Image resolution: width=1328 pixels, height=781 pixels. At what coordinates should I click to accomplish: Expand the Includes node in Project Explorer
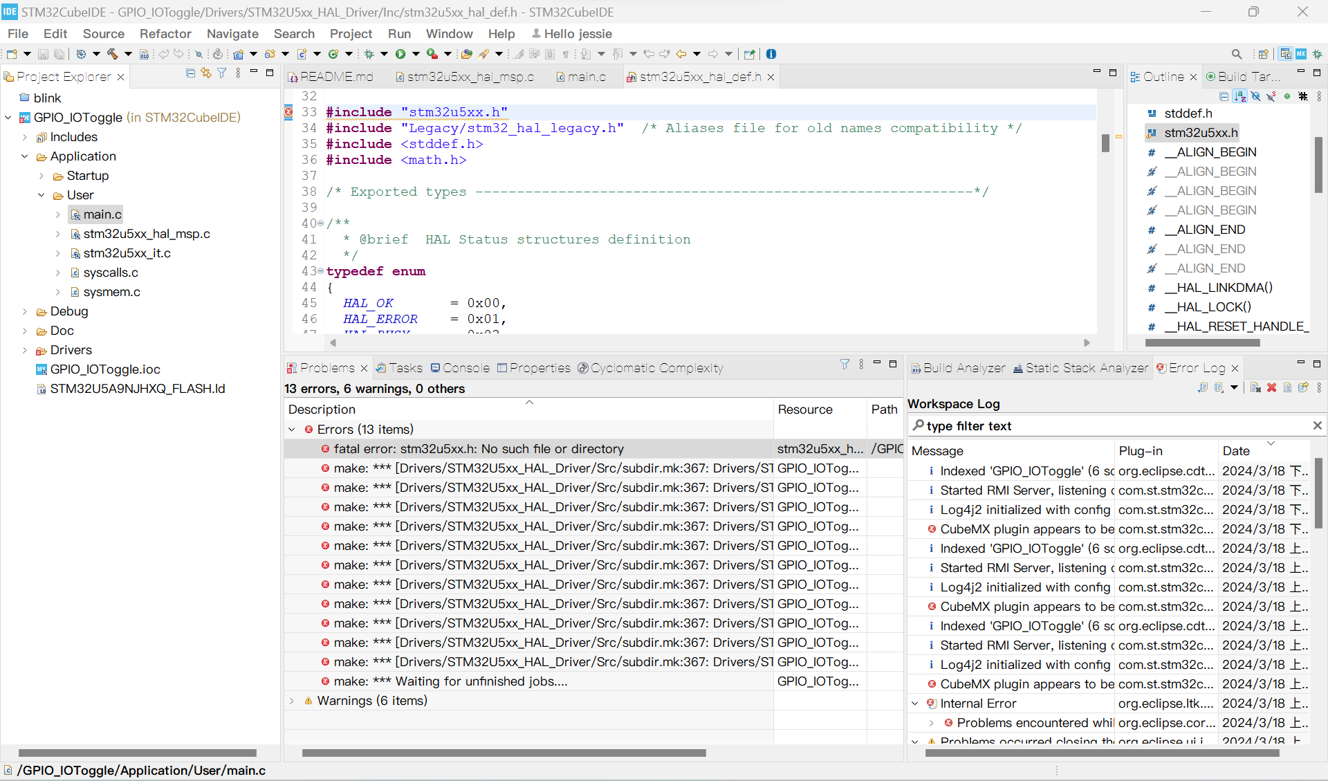[x=24, y=137]
